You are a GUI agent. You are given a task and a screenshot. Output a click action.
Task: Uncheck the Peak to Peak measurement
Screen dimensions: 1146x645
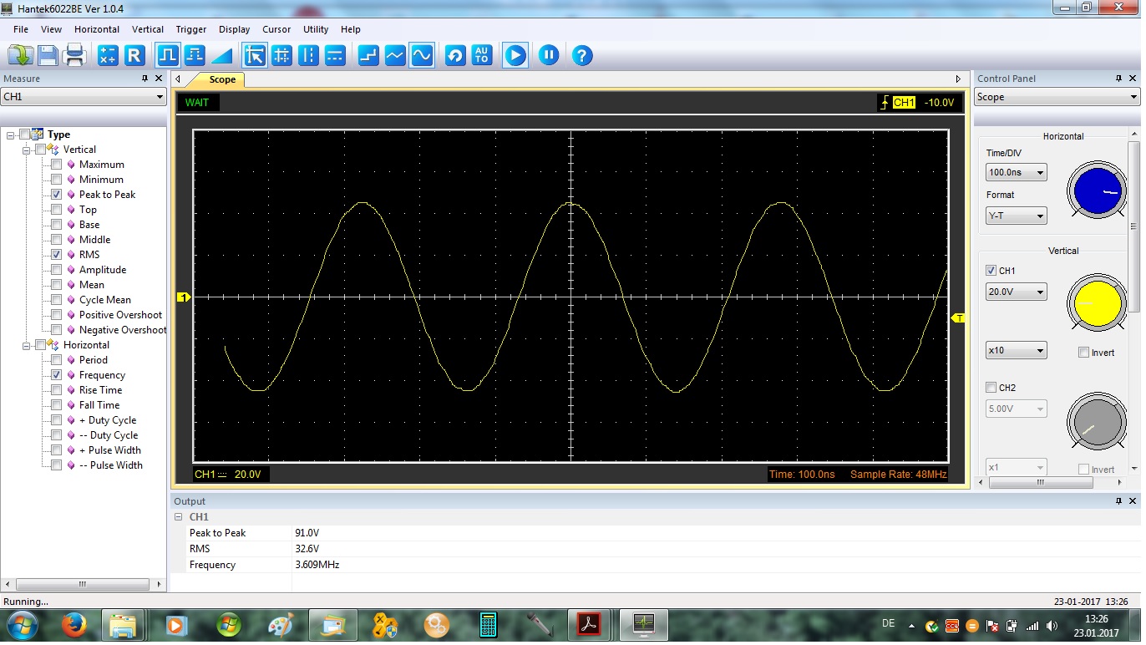(57, 195)
